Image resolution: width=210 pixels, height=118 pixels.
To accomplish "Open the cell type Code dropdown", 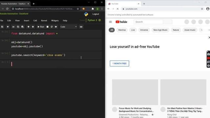I will point(69,27).
